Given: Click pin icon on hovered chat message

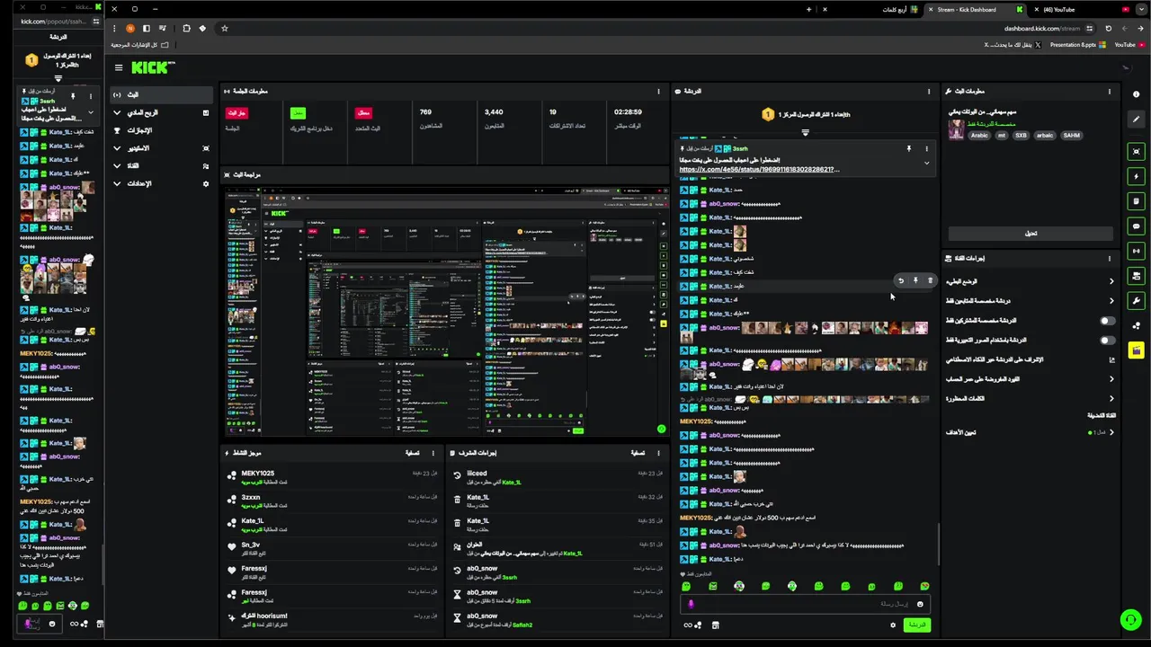Looking at the screenshot, I should tap(915, 280).
